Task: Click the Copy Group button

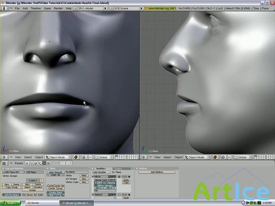Action: [x=11, y=187]
